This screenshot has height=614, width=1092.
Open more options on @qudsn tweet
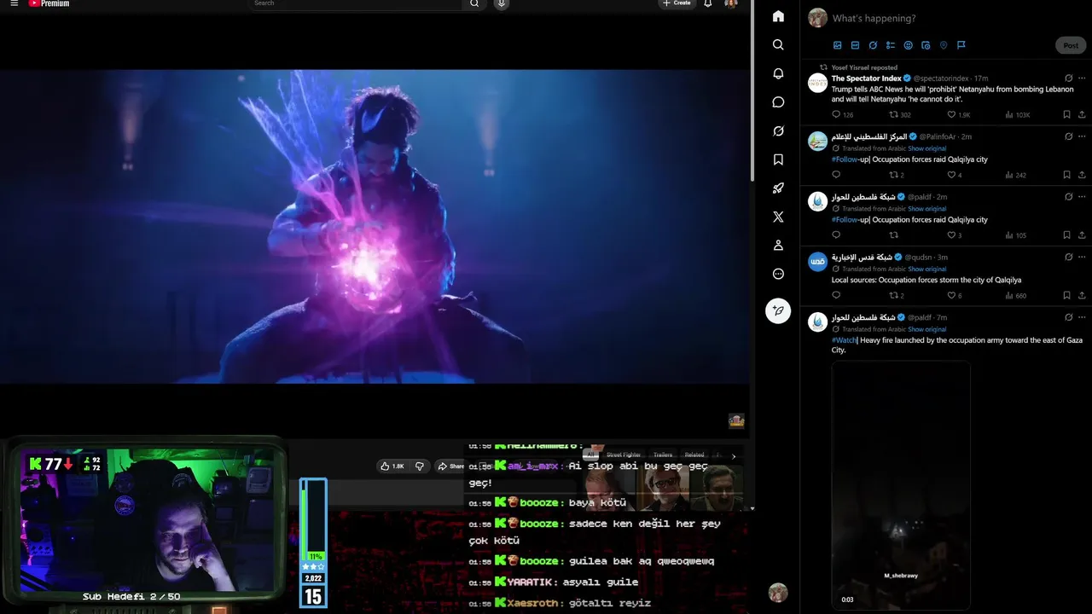click(x=1083, y=257)
